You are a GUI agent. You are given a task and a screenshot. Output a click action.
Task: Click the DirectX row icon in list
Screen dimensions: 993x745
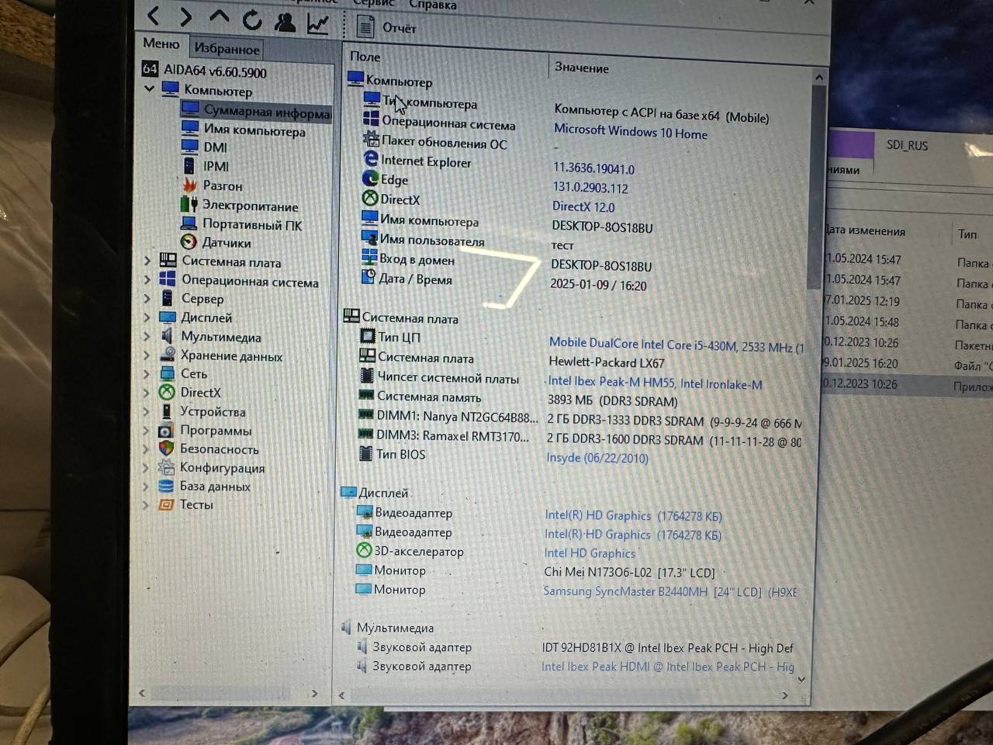[370, 197]
